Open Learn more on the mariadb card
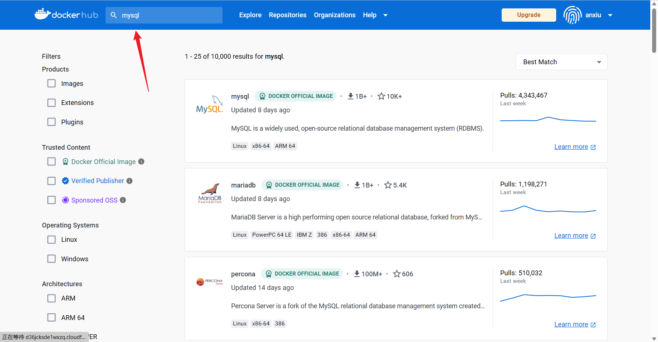This screenshot has height=342, width=658. pos(571,236)
